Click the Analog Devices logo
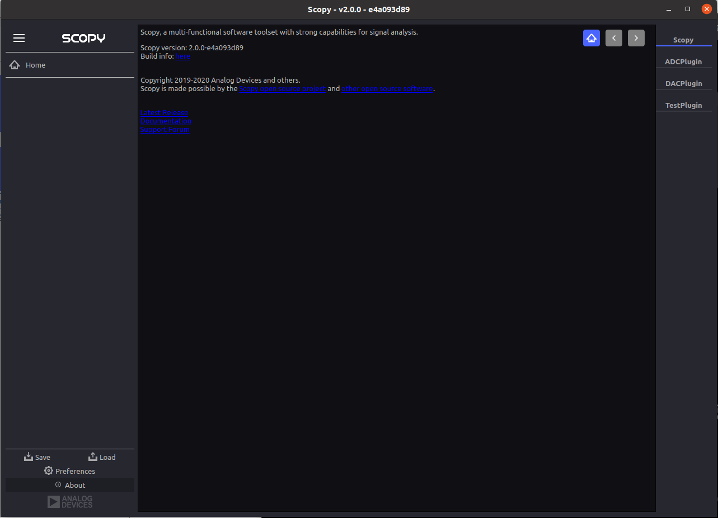The width and height of the screenshot is (718, 518). (70, 502)
